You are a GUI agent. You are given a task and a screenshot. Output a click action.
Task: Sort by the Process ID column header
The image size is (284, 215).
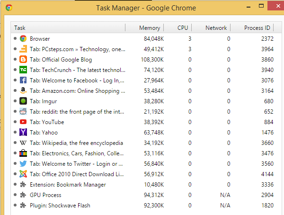252,28
